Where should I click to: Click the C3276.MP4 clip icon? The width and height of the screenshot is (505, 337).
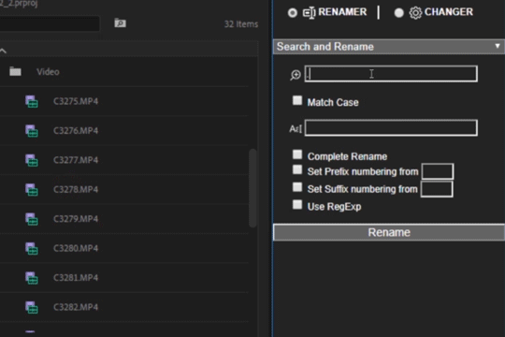point(32,131)
